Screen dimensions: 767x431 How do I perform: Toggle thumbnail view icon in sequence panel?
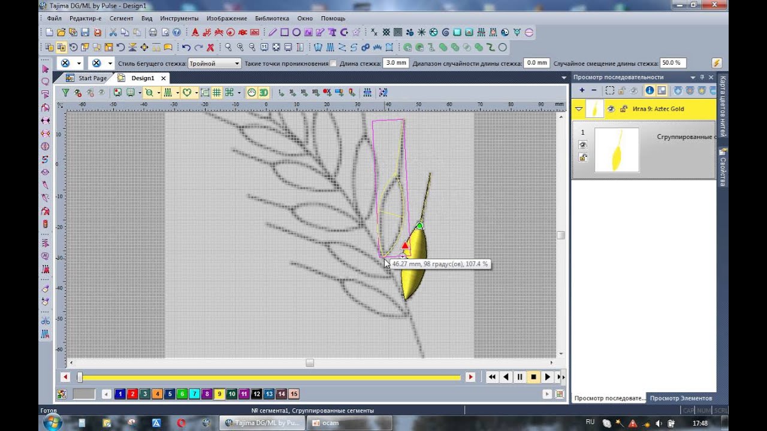coord(662,90)
